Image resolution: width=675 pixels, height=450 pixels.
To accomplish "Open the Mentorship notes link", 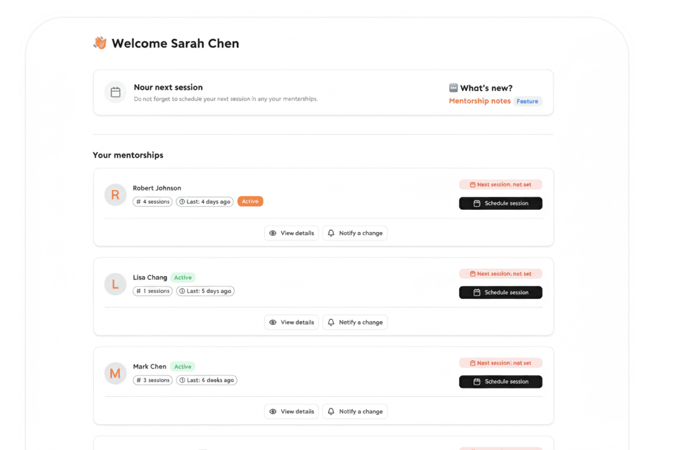I will (x=479, y=101).
